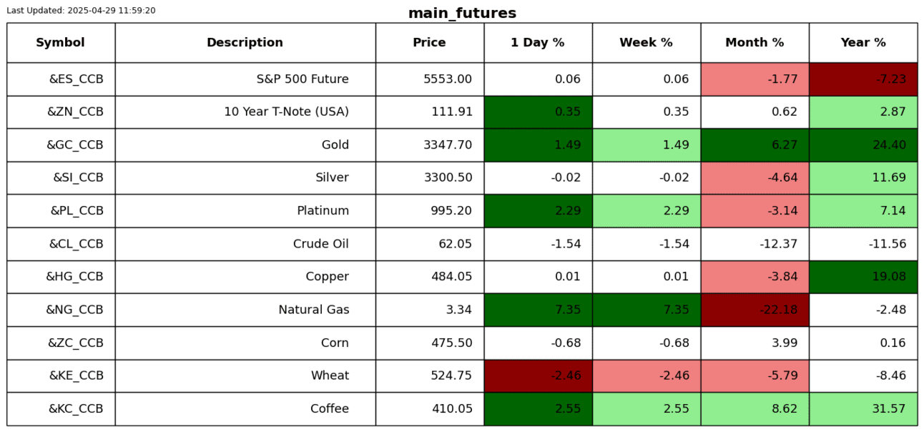Click the light green 31.57 Coffee Year % cell
This screenshot has height=432, width=924.
[x=863, y=409]
